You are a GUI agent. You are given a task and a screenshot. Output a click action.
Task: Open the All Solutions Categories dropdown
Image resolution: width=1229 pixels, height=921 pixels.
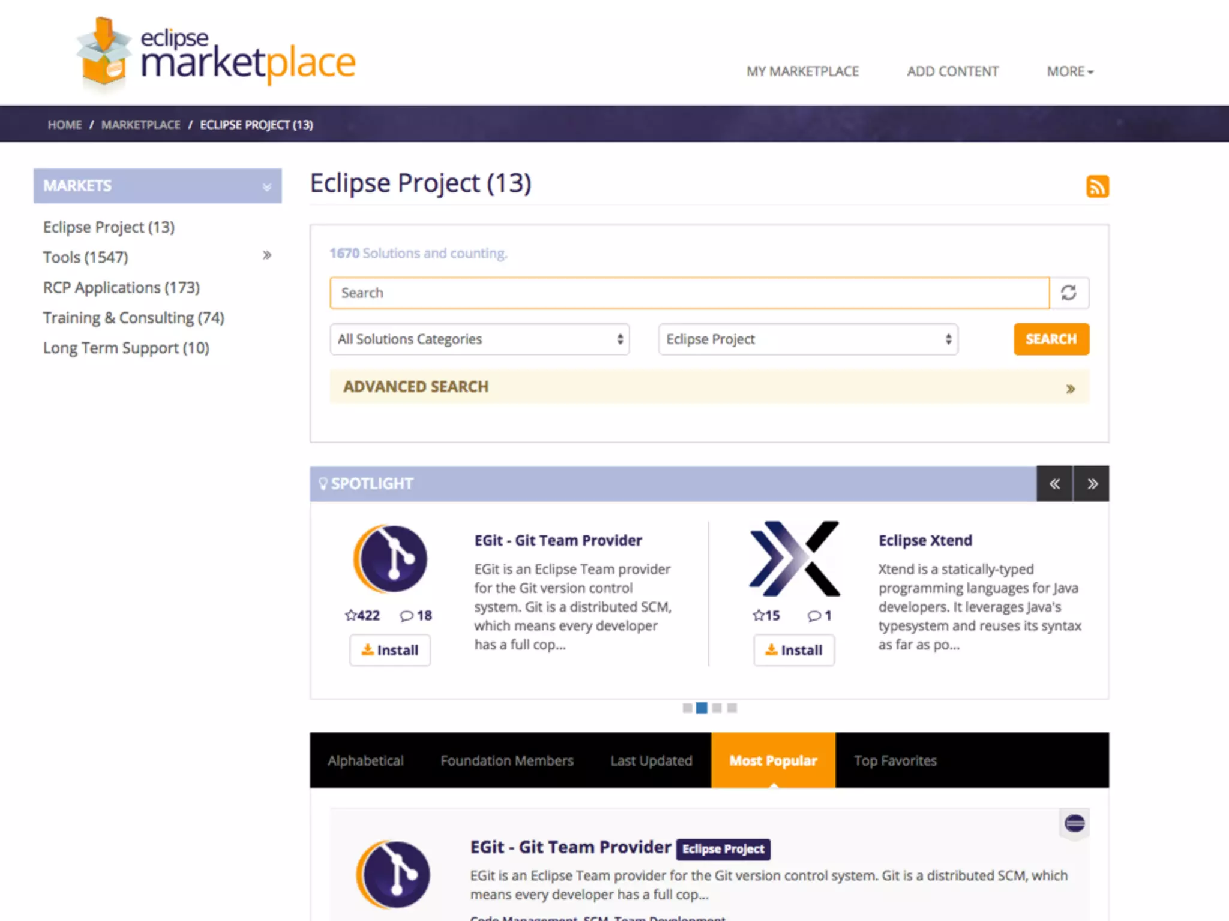[x=479, y=339]
